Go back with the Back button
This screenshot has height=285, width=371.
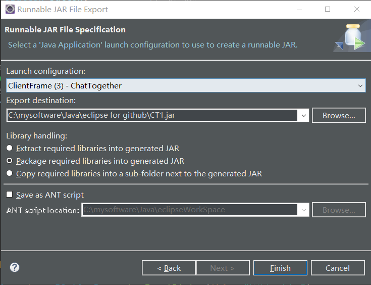[x=169, y=268]
